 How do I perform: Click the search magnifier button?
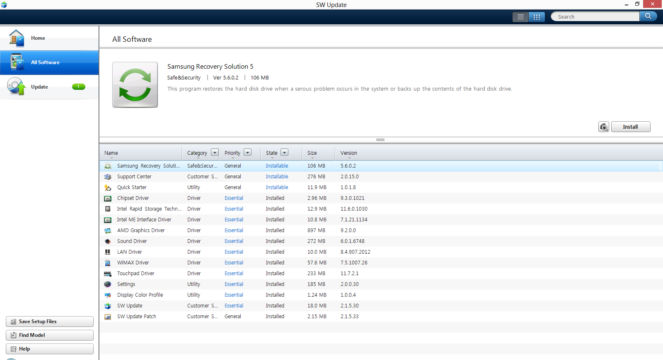(x=648, y=16)
